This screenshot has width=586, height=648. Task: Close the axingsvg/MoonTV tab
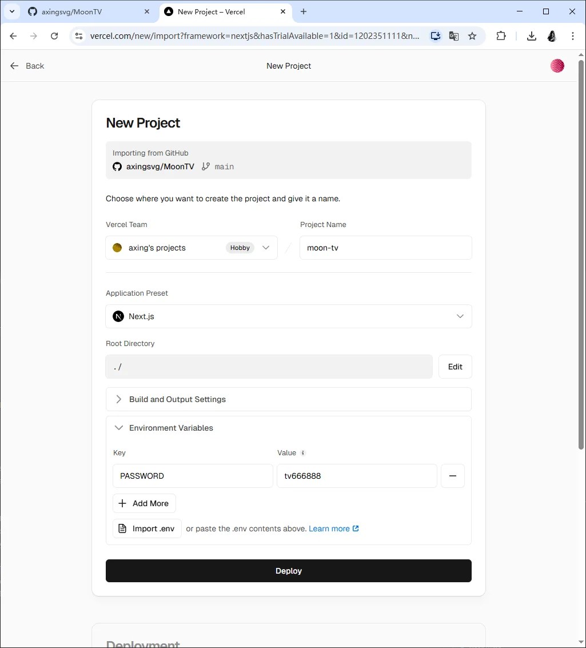click(146, 11)
